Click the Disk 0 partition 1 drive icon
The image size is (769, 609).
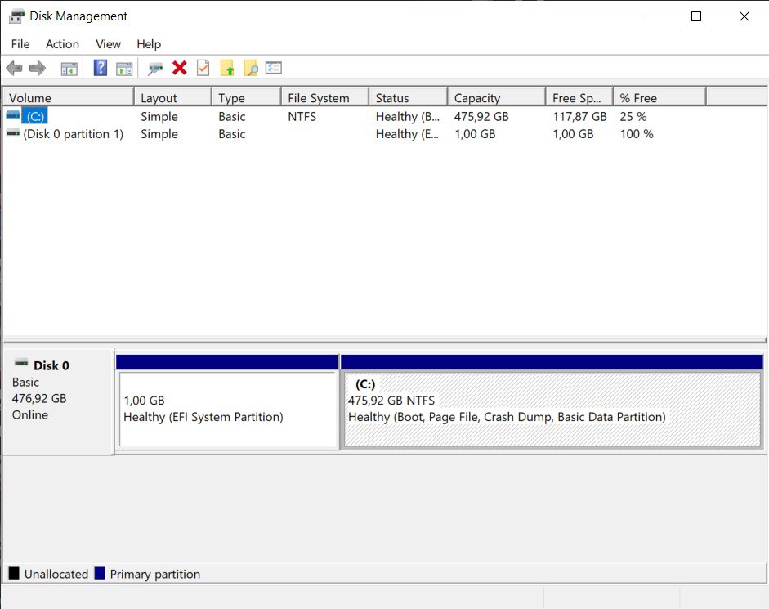tap(13, 132)
